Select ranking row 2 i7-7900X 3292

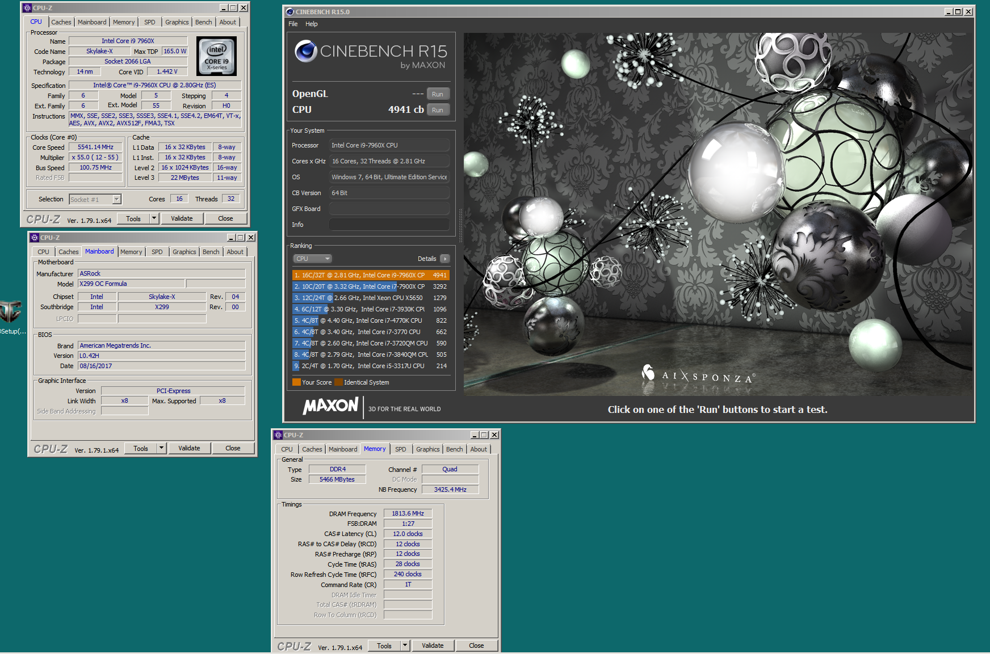(x=371, y=286)
